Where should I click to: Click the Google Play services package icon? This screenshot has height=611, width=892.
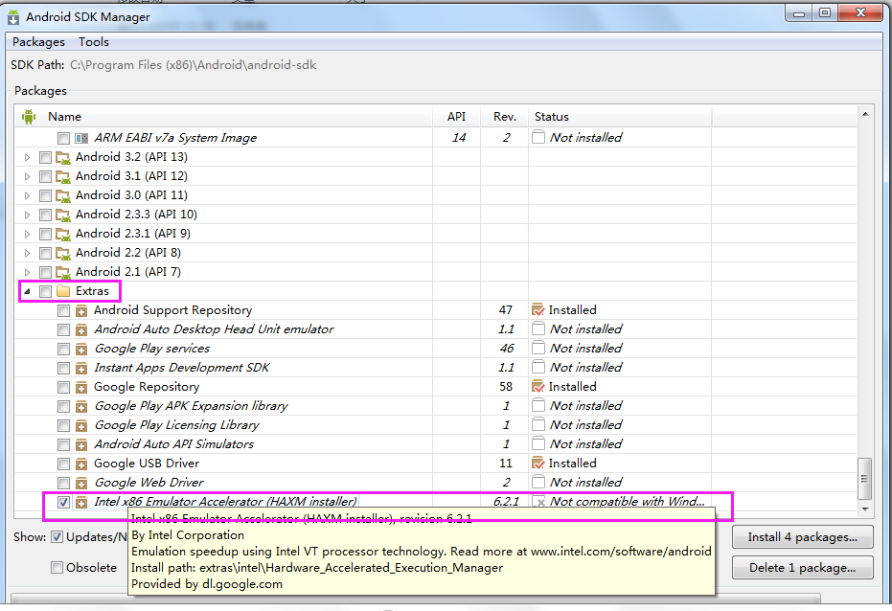[x=81, y=349]
